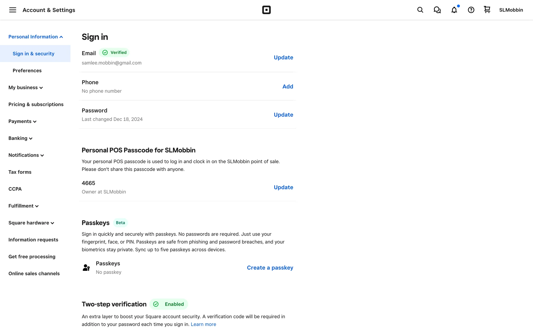Open the messages chat icon
Screen dimensions: 533x333
pyautogui.click(x=437, y=10)
